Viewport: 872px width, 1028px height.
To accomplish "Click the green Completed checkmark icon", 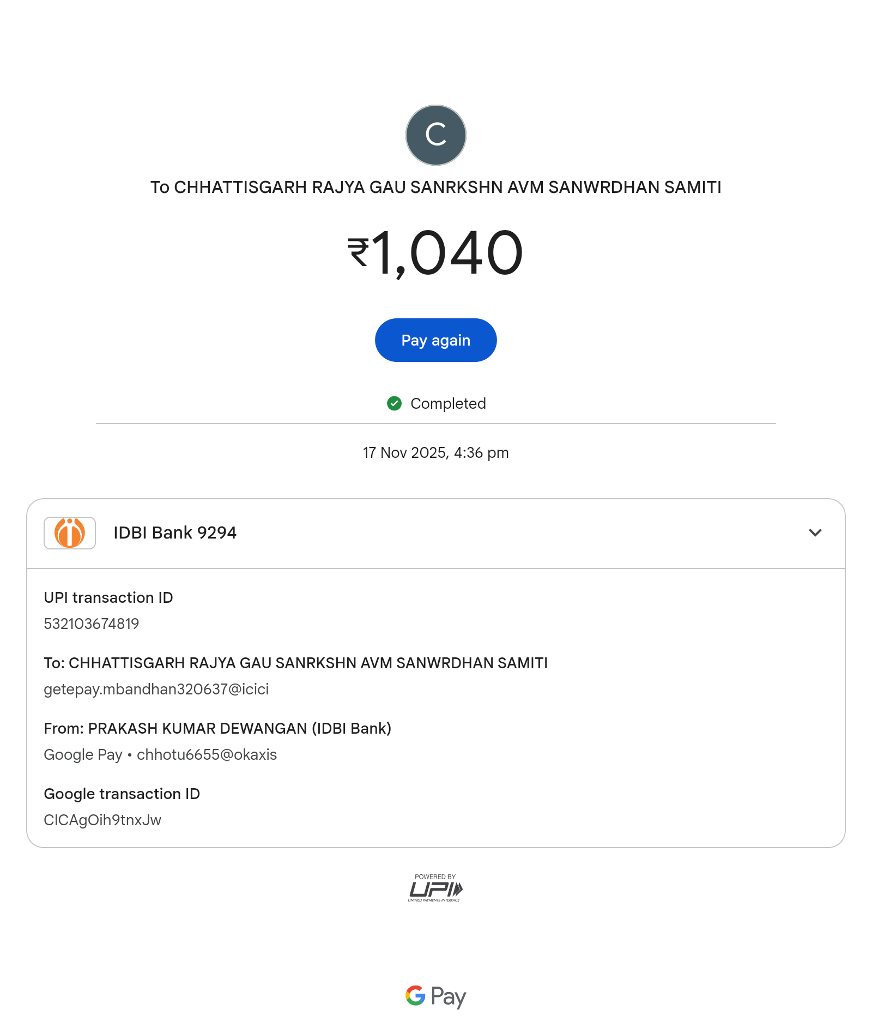I will pyautogui.click(x=394, y=403).
